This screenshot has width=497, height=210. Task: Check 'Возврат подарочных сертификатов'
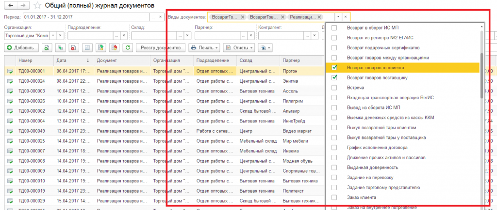[x=334, y=48]
